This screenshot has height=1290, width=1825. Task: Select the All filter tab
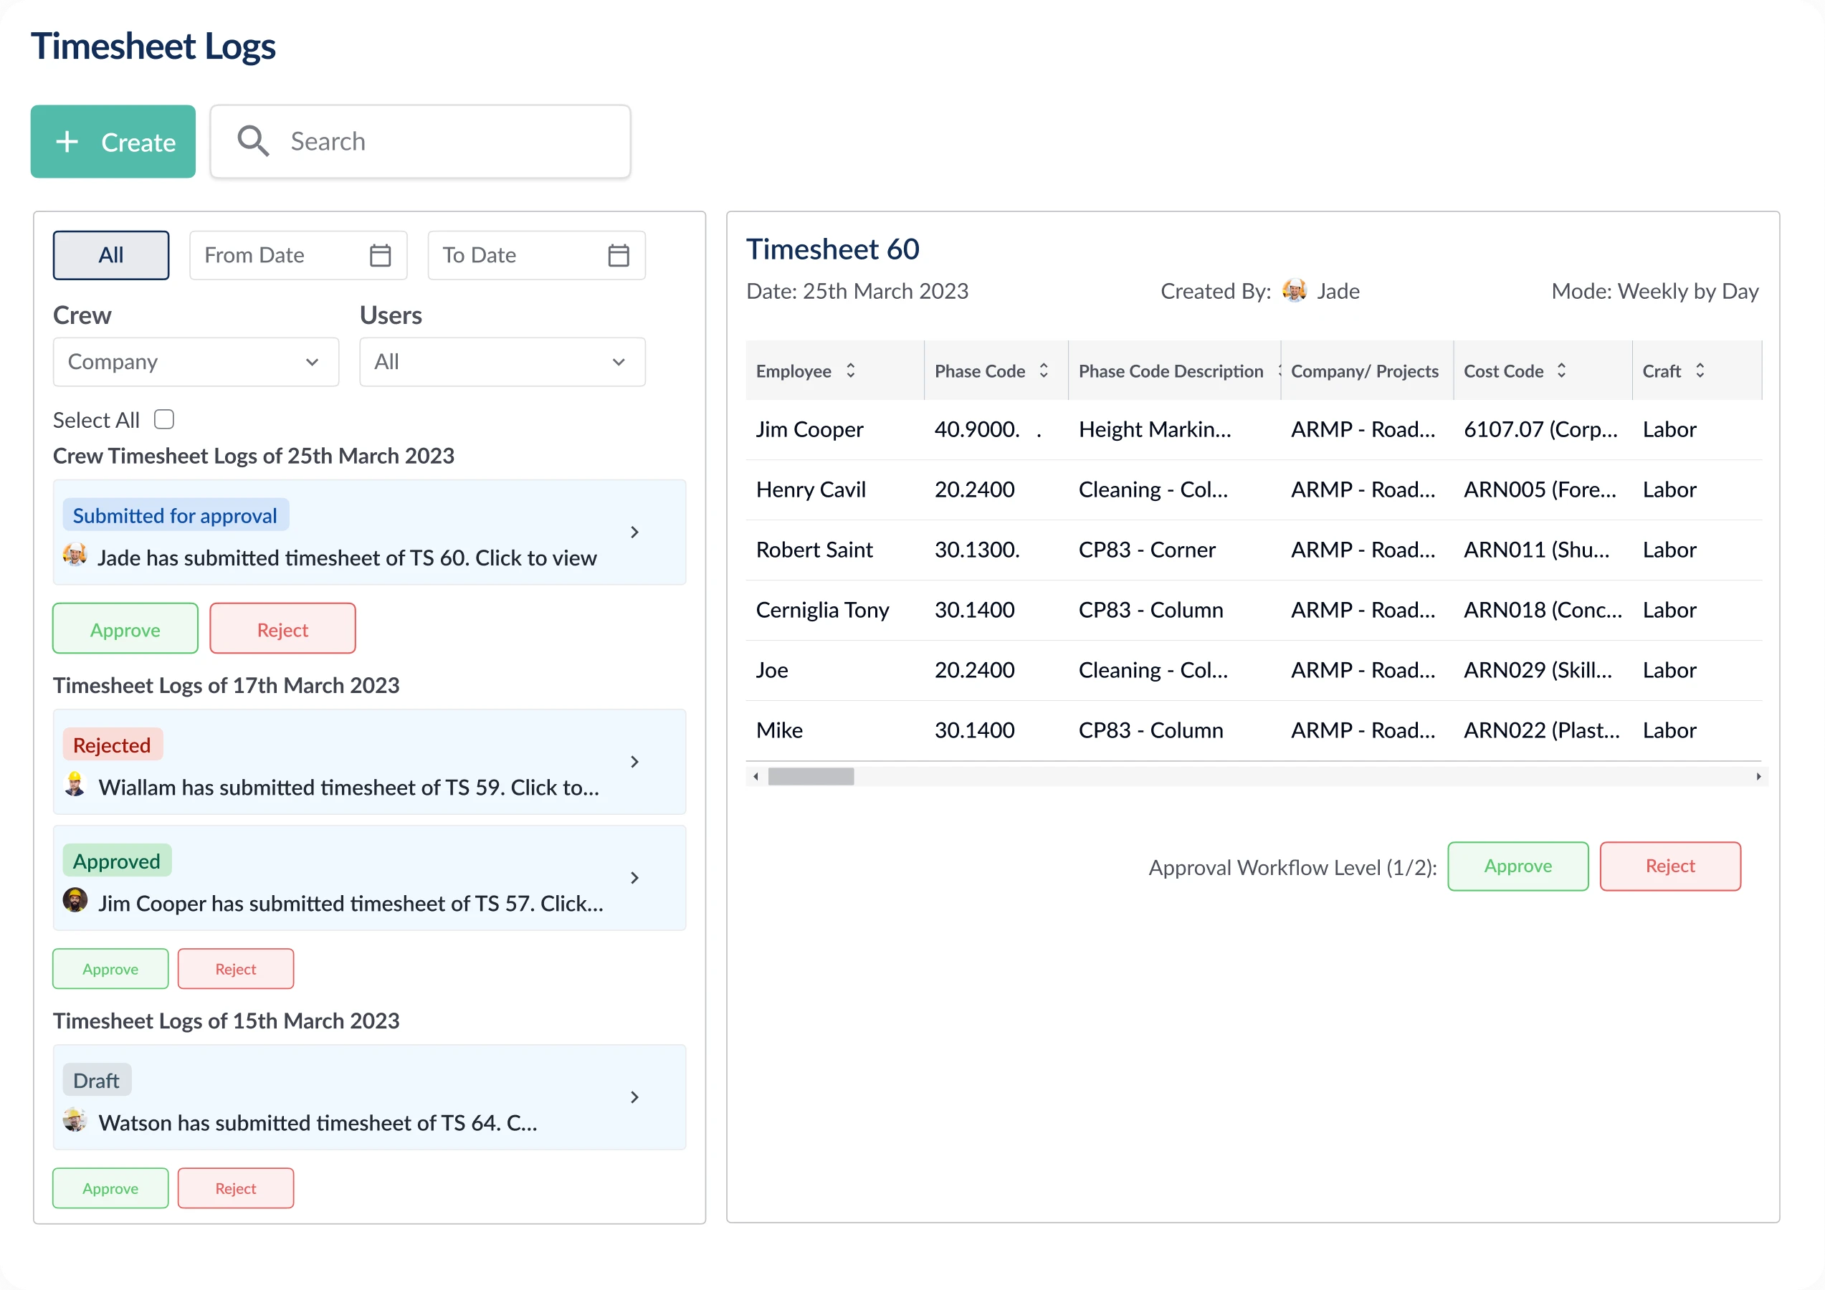click(110, 255)
